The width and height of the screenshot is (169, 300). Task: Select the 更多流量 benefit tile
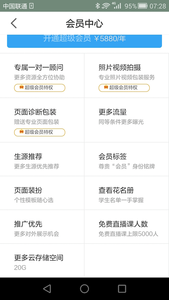coord(127,120)
